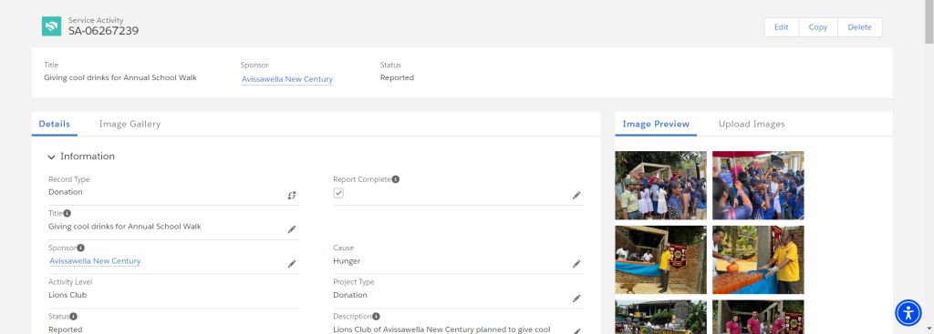Show Description info tooltip icon

coord(377,316)
